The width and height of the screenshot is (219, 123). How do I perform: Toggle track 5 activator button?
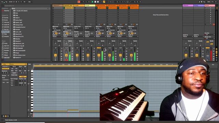tap(99, 55)
